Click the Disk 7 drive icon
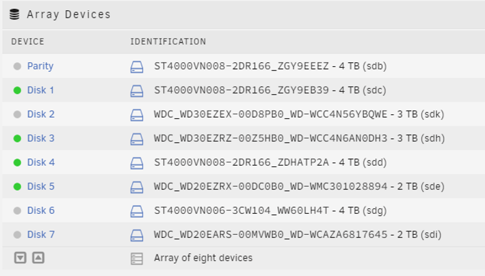Screen dimensions: 485x276 137,235
